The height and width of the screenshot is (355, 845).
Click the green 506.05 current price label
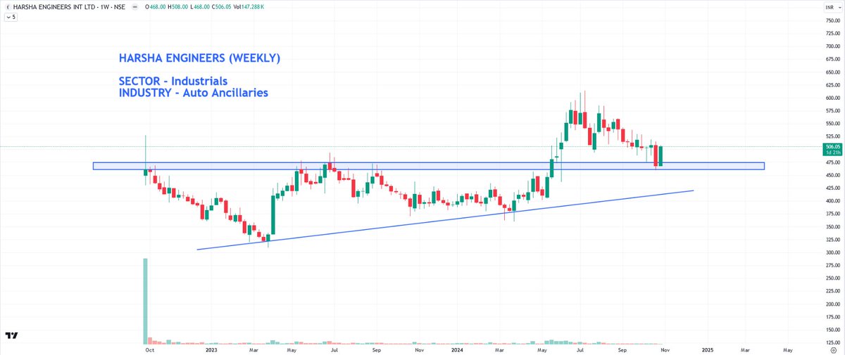(832, 149)
